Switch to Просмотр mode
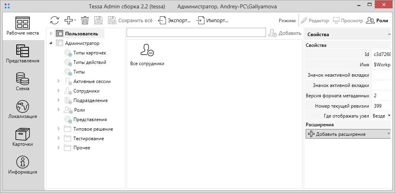This screenshot has height=193, width=395. click(348, 21)
